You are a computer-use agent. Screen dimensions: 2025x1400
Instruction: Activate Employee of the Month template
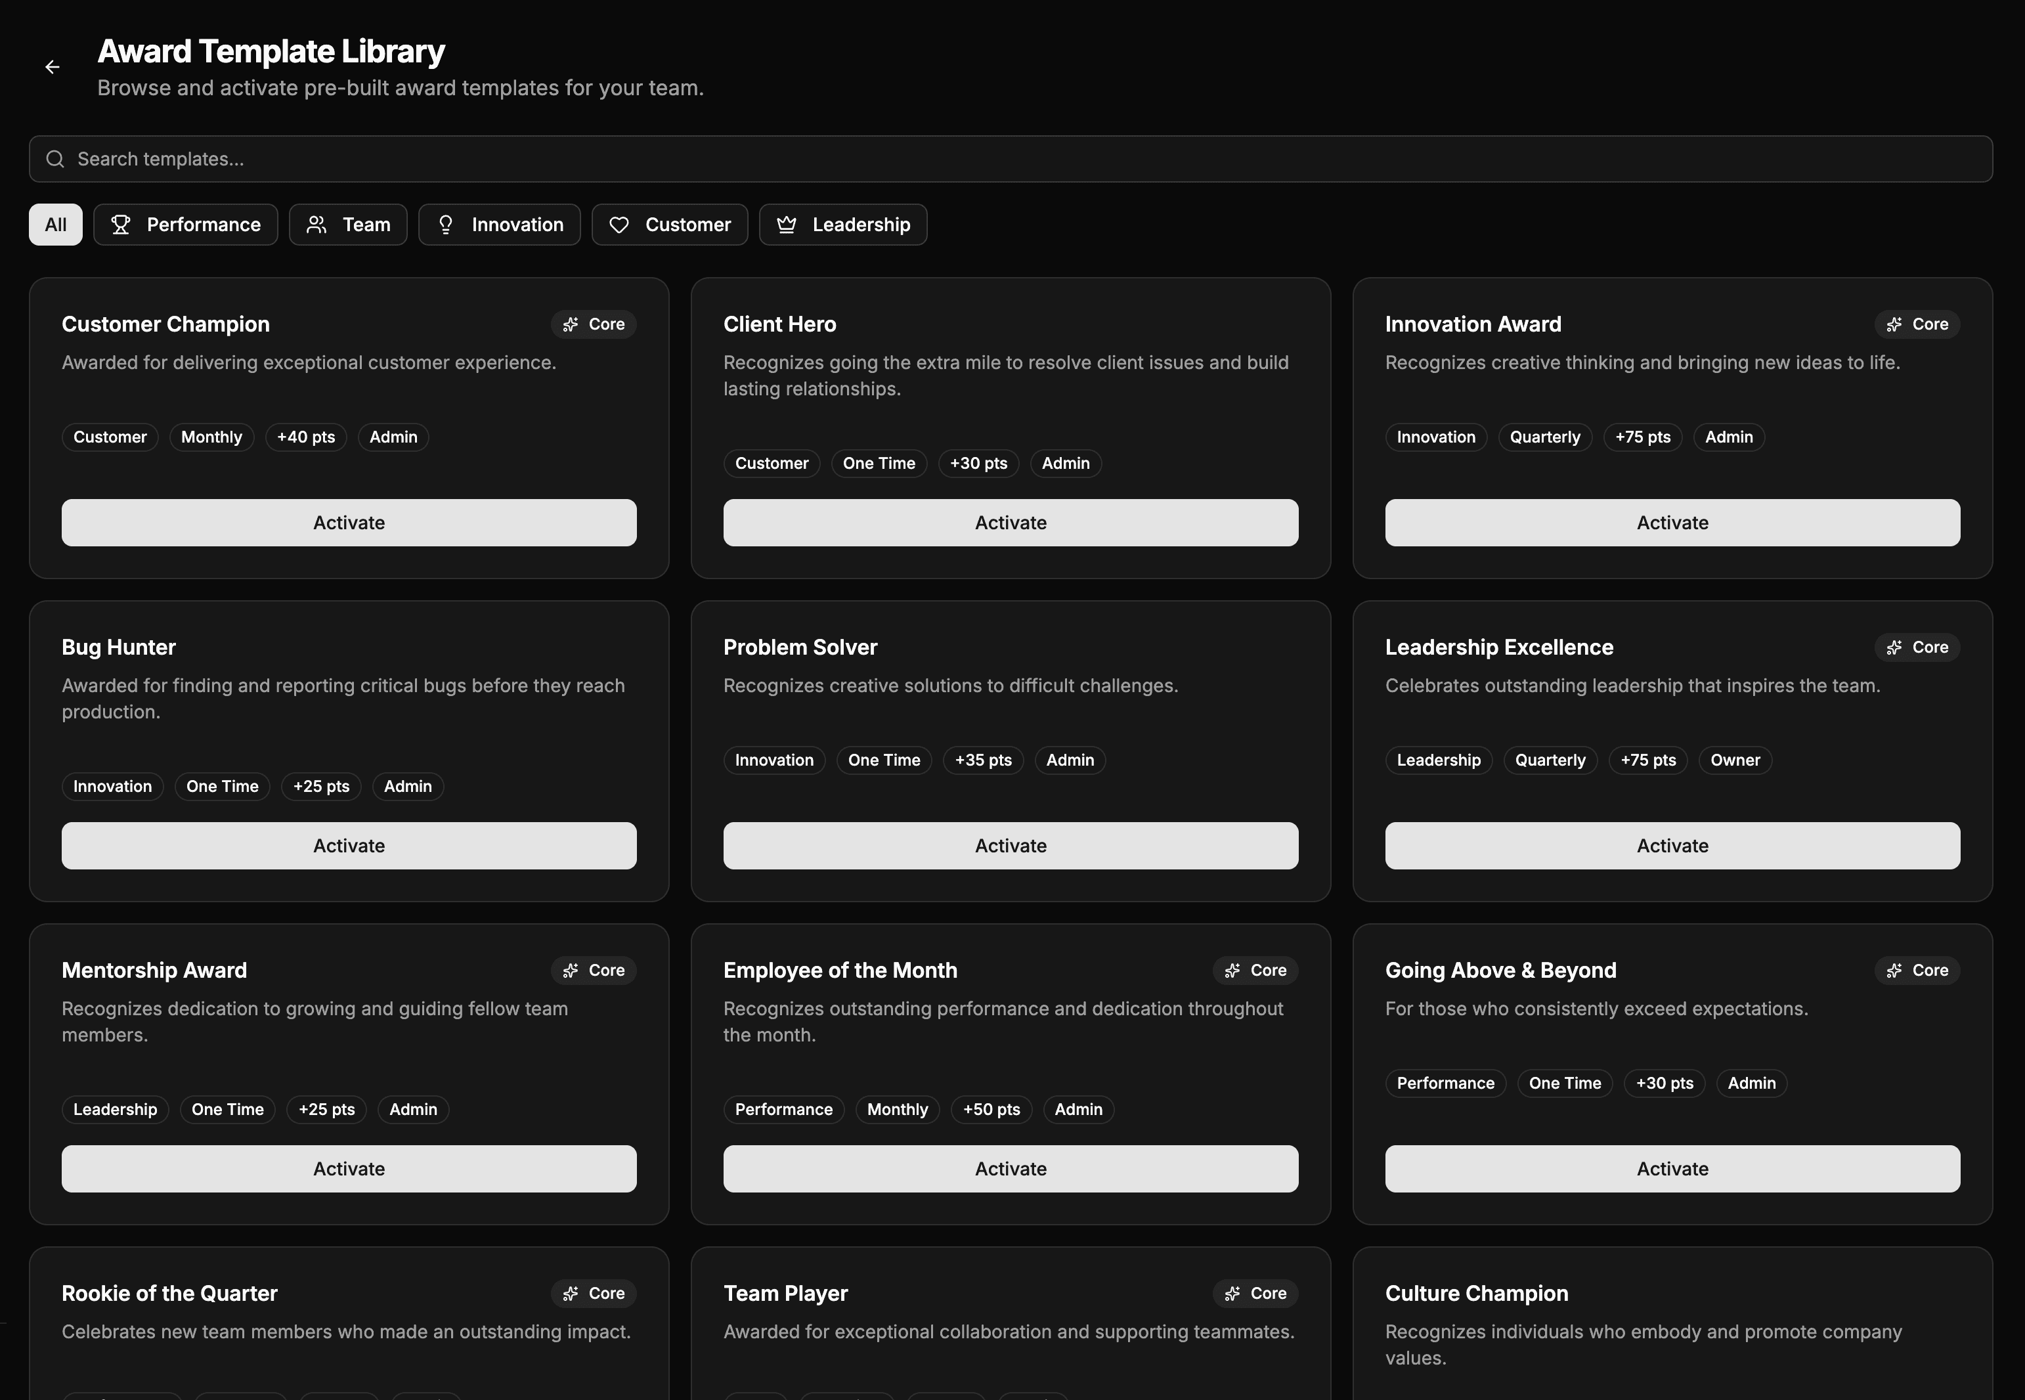tap(1011, 1168)
